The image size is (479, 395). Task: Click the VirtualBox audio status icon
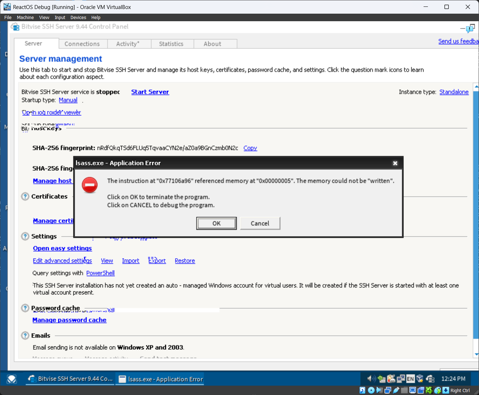coord(379,390)
